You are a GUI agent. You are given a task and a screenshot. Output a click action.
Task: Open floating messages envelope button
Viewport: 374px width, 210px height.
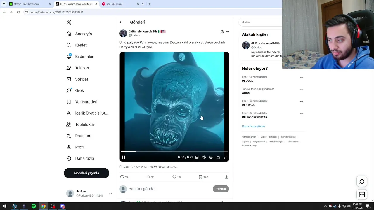click(x=362, y=195)
